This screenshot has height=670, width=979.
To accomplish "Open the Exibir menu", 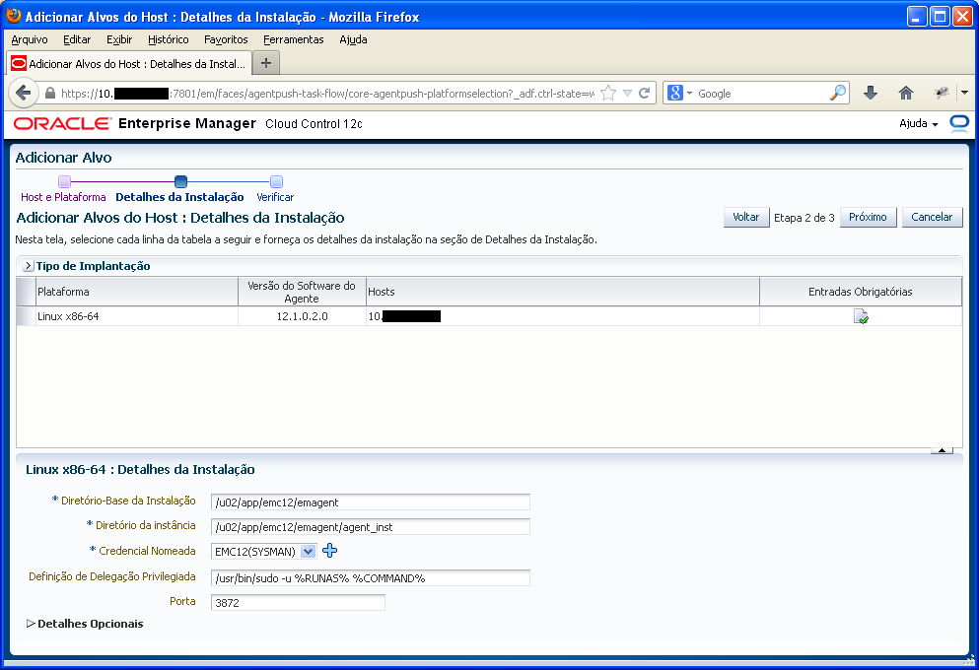I will tap(119, 39).
